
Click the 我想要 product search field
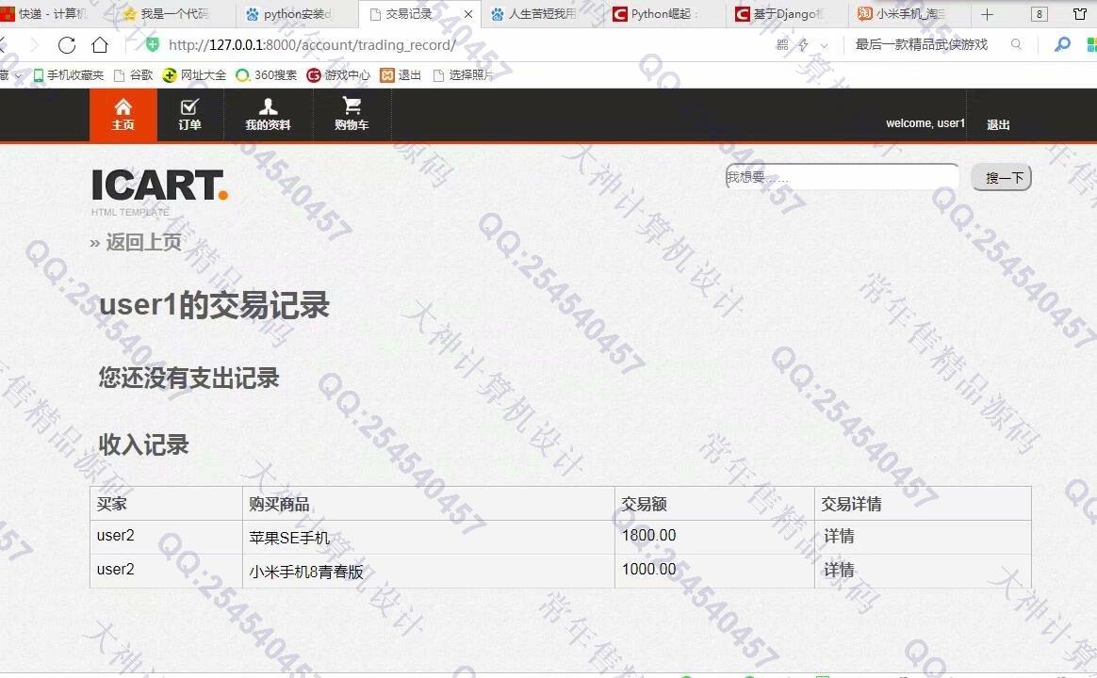click(843, 177)
